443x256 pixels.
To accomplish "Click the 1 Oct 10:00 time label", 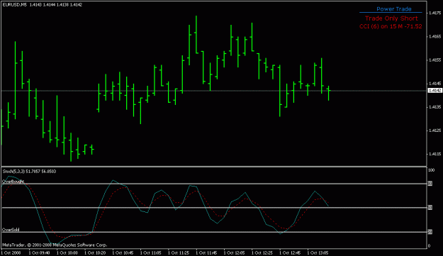I will (67, 252).
